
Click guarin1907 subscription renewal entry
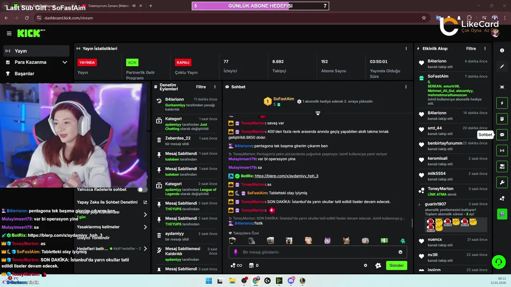(453, 217)
